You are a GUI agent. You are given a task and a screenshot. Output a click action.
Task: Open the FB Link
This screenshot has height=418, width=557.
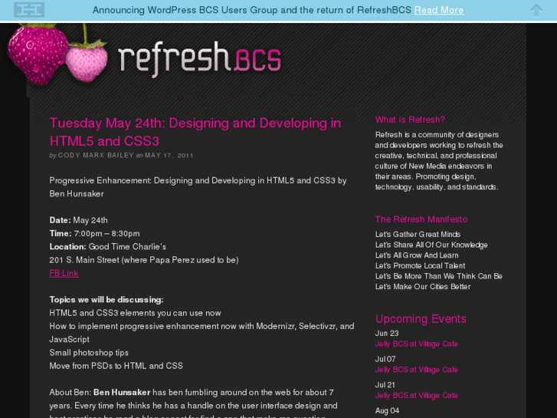click(64, 273)
